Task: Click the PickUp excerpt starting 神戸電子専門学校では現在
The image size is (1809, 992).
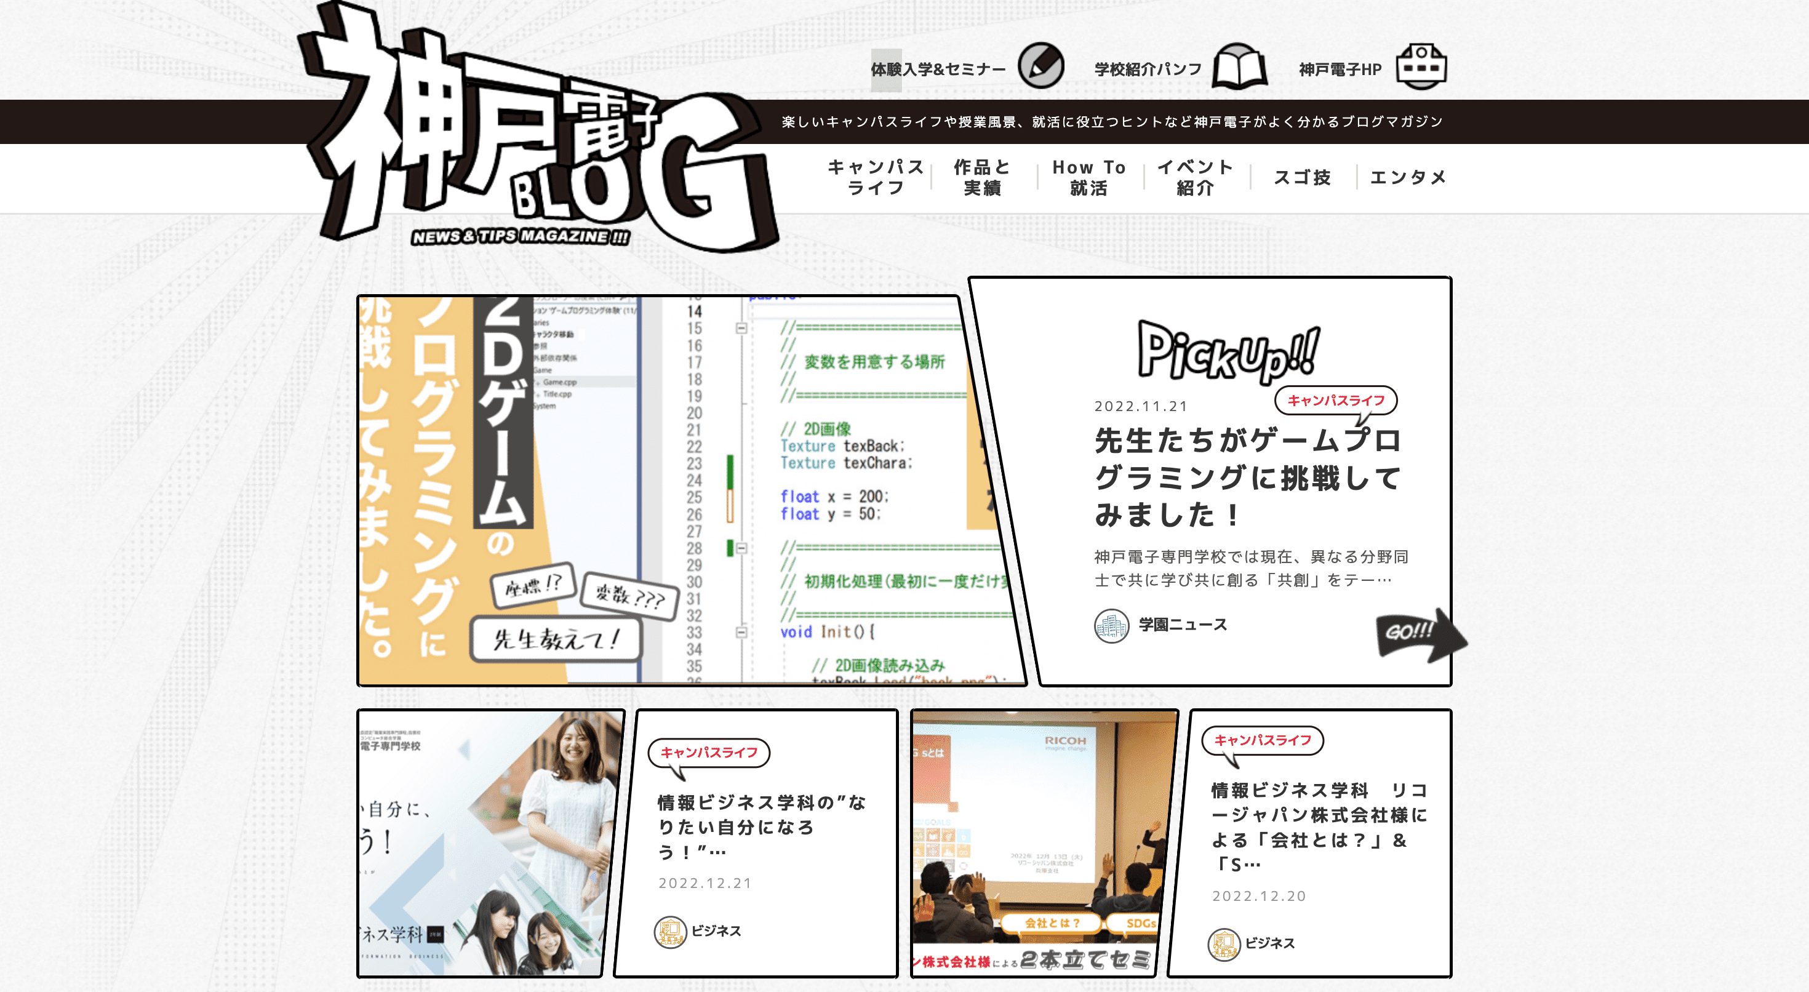Action: point(1252,569)
